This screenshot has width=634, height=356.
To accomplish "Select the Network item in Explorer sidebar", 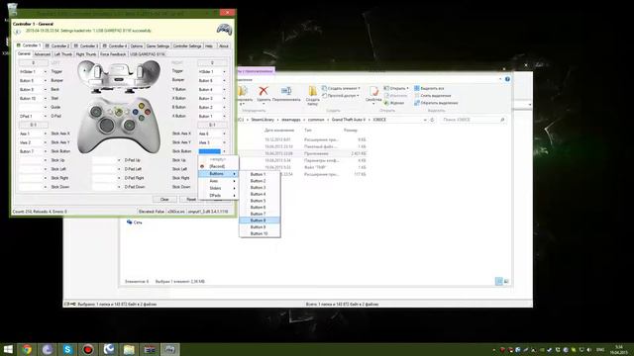I will click(x=135, y=222).
